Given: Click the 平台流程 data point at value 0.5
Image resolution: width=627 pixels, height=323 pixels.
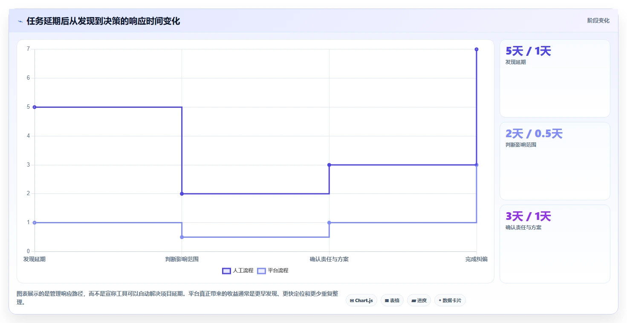Looking at the screenshot, I should (182, 237).
